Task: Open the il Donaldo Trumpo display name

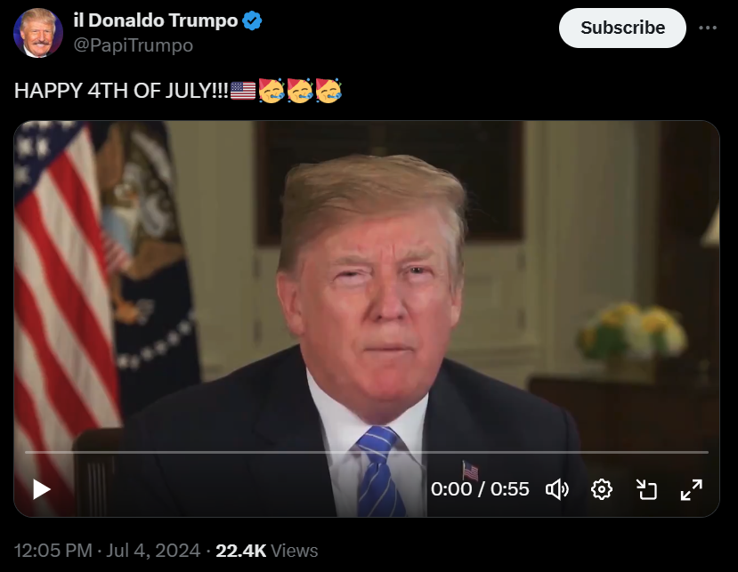Action: 156,20
